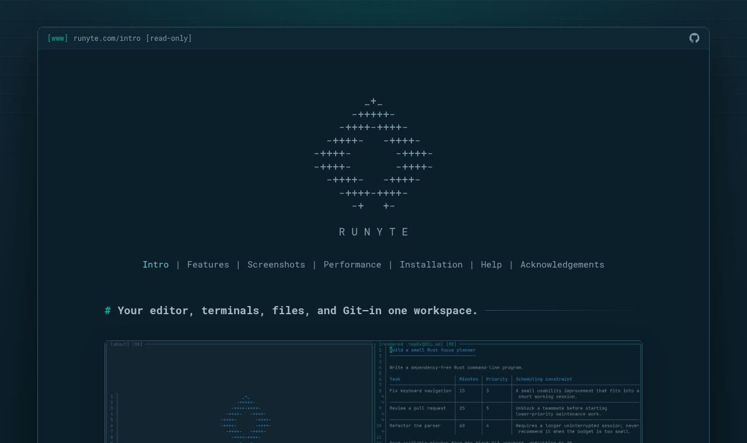Click the heading hash symbol anchor

pos(107,311)
